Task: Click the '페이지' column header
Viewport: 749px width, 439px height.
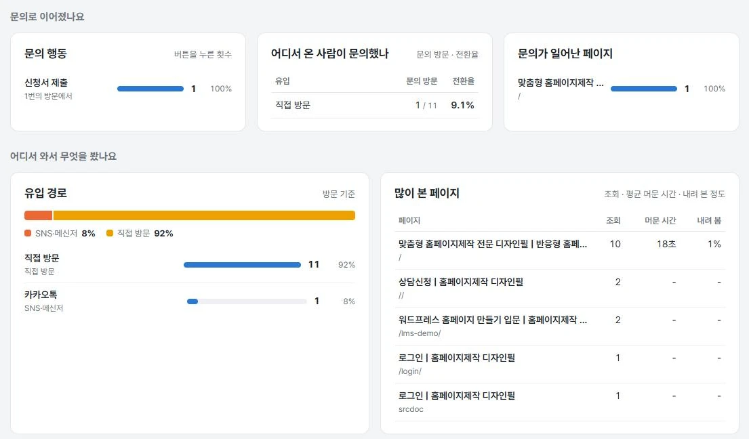Action: [409, 220]
